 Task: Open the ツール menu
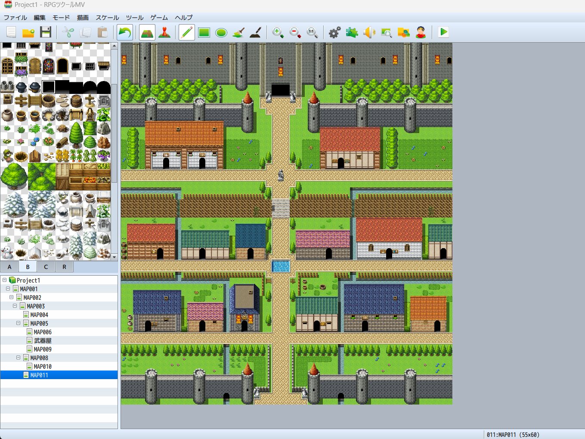coord(134,18)
